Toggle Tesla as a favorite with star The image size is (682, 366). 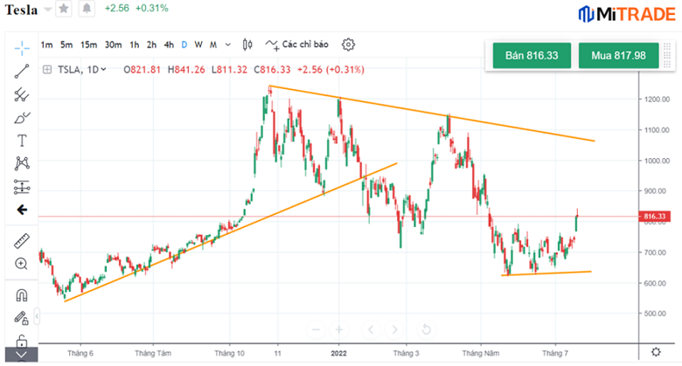point(64,9)
